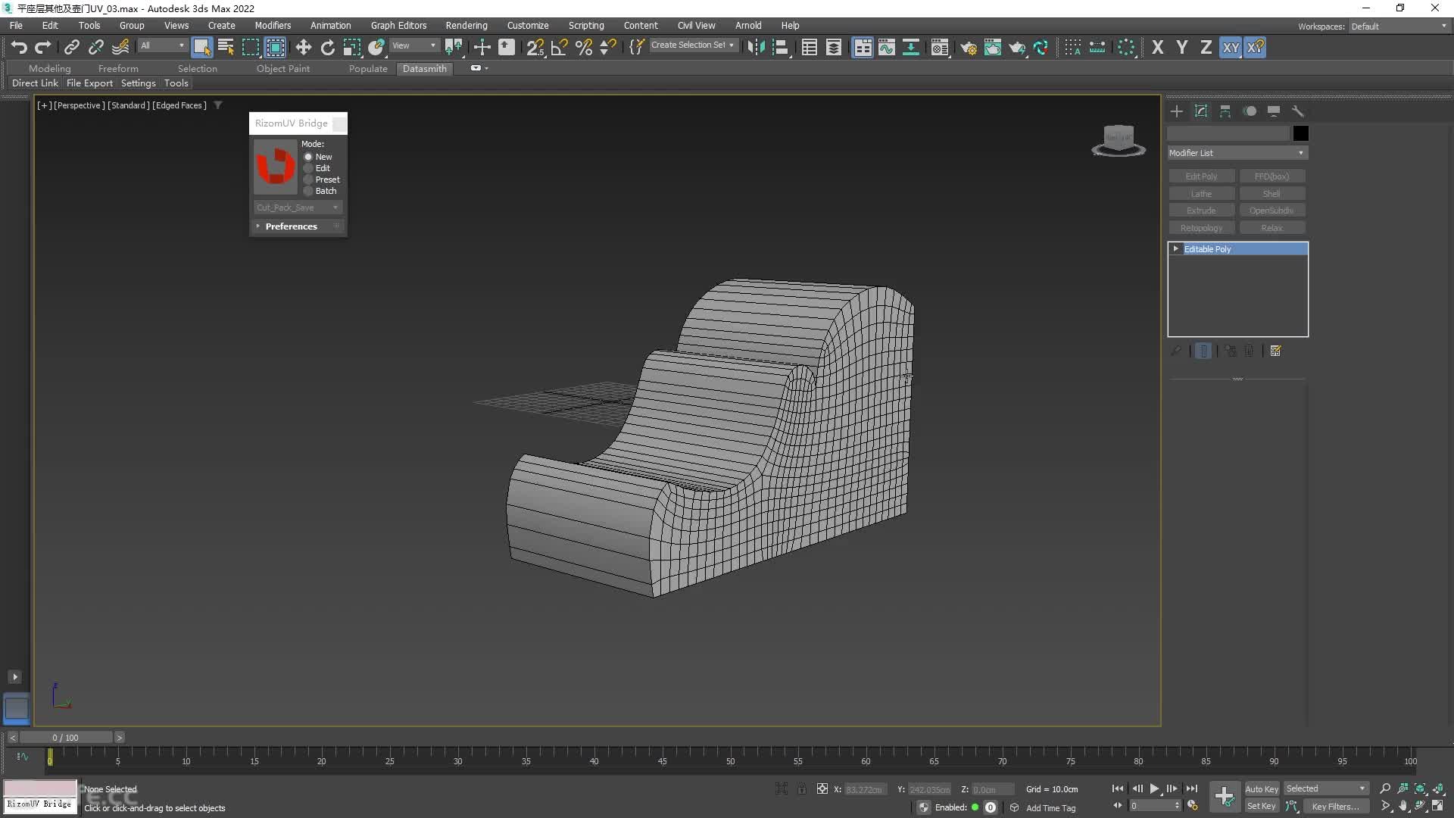Open the Workspaces Default dropdown
Image resolution: width=1454 pixels, height=818 pixels.
pos(1399,27)
